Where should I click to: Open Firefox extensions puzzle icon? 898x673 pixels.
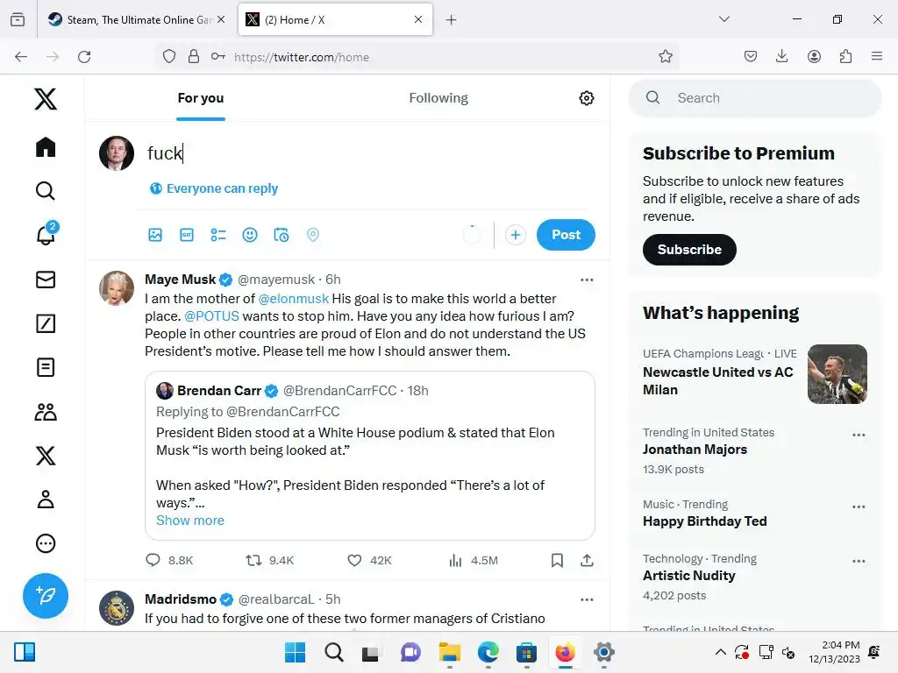click(x=845, y=56)
